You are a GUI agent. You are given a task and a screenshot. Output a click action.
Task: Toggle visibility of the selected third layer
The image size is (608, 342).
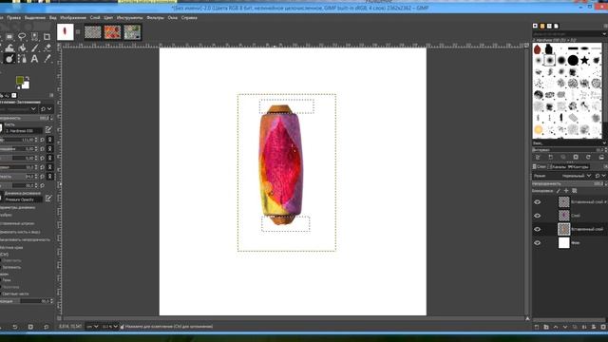pyautogui.click(x=537, y=229)
